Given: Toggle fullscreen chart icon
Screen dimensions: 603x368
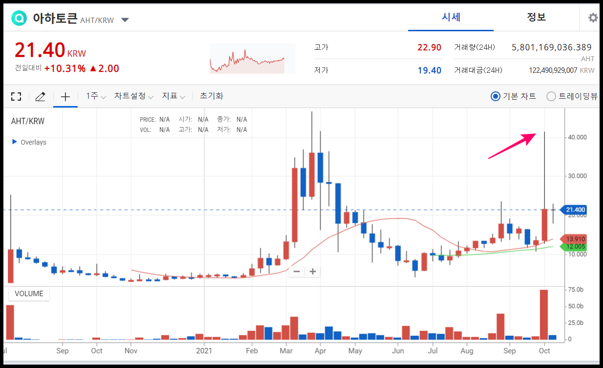Looking at the screenshot, I should (x=16, y=96).
